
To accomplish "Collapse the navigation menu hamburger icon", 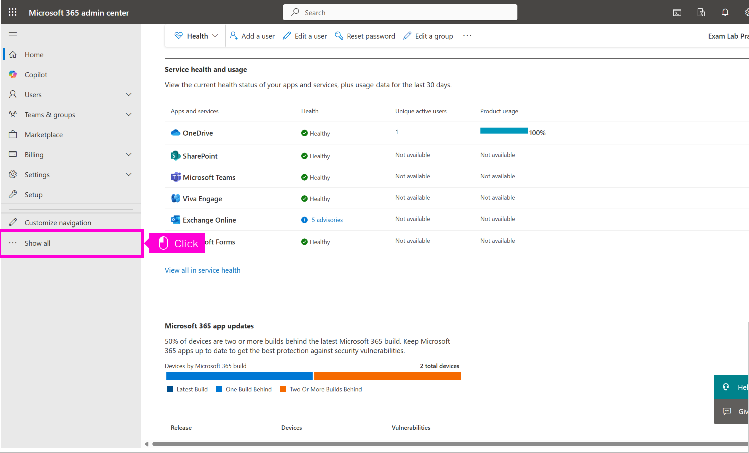I will pyautogui.click(x=13, y=34).
